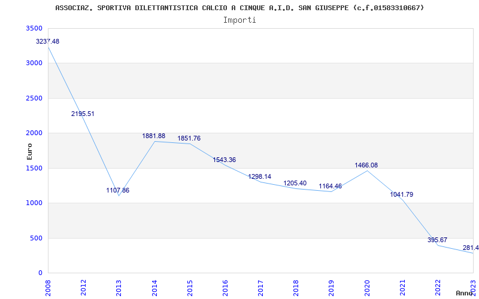
Task: Click the data label 1164.46
Action: [x=331, y=186]
